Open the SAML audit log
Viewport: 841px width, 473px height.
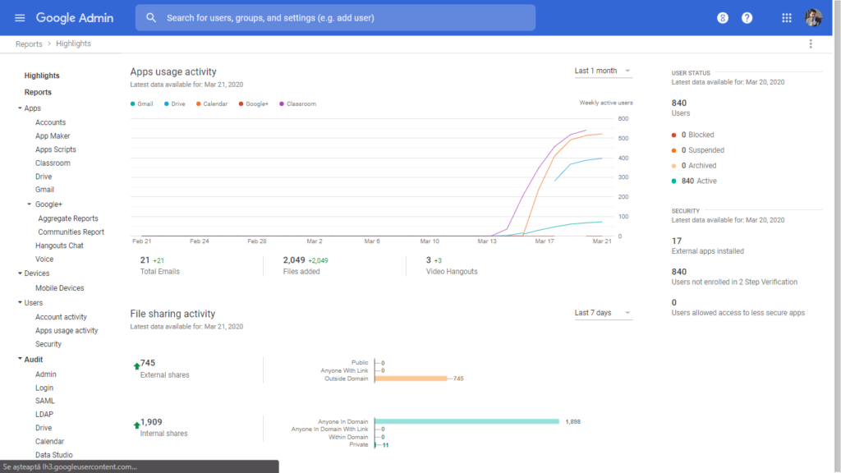(x=45, y=401)
